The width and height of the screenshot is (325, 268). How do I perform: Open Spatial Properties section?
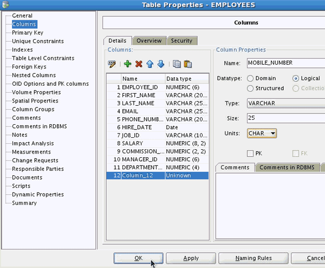[x=35, y=101]
